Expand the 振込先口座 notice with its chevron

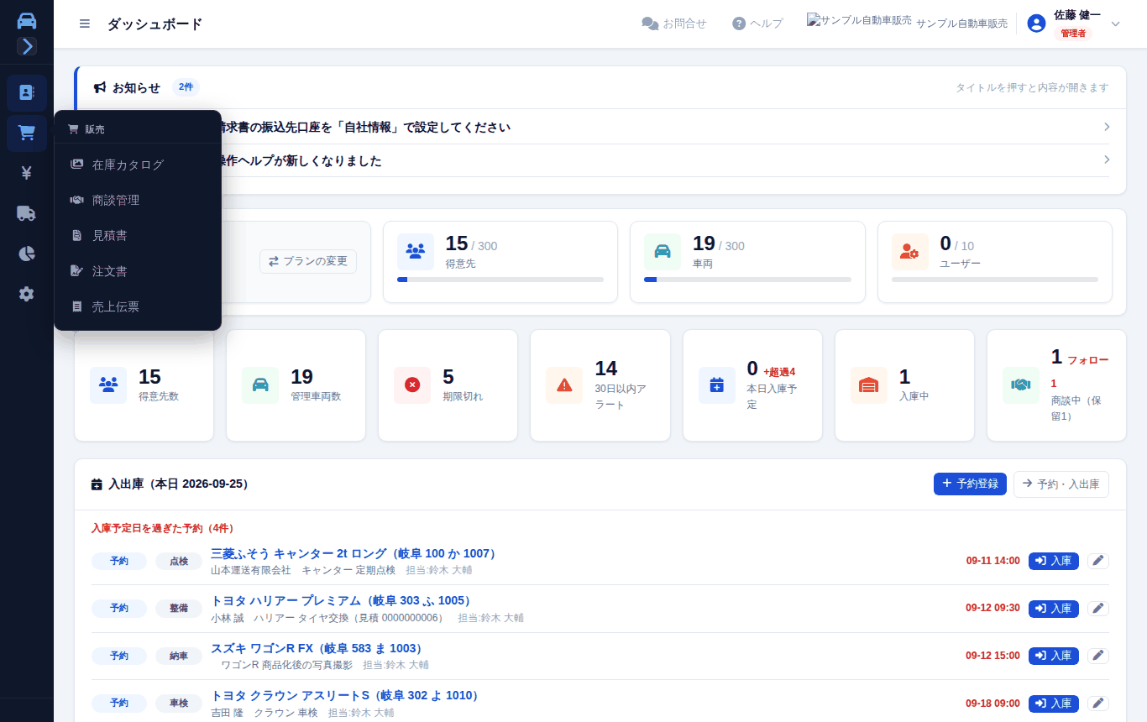coord(1107,127)
